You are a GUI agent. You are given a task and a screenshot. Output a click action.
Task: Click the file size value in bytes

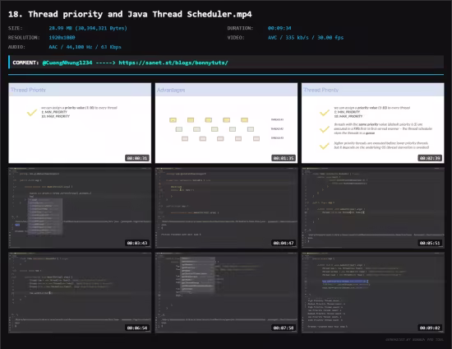tap(88, 28)
